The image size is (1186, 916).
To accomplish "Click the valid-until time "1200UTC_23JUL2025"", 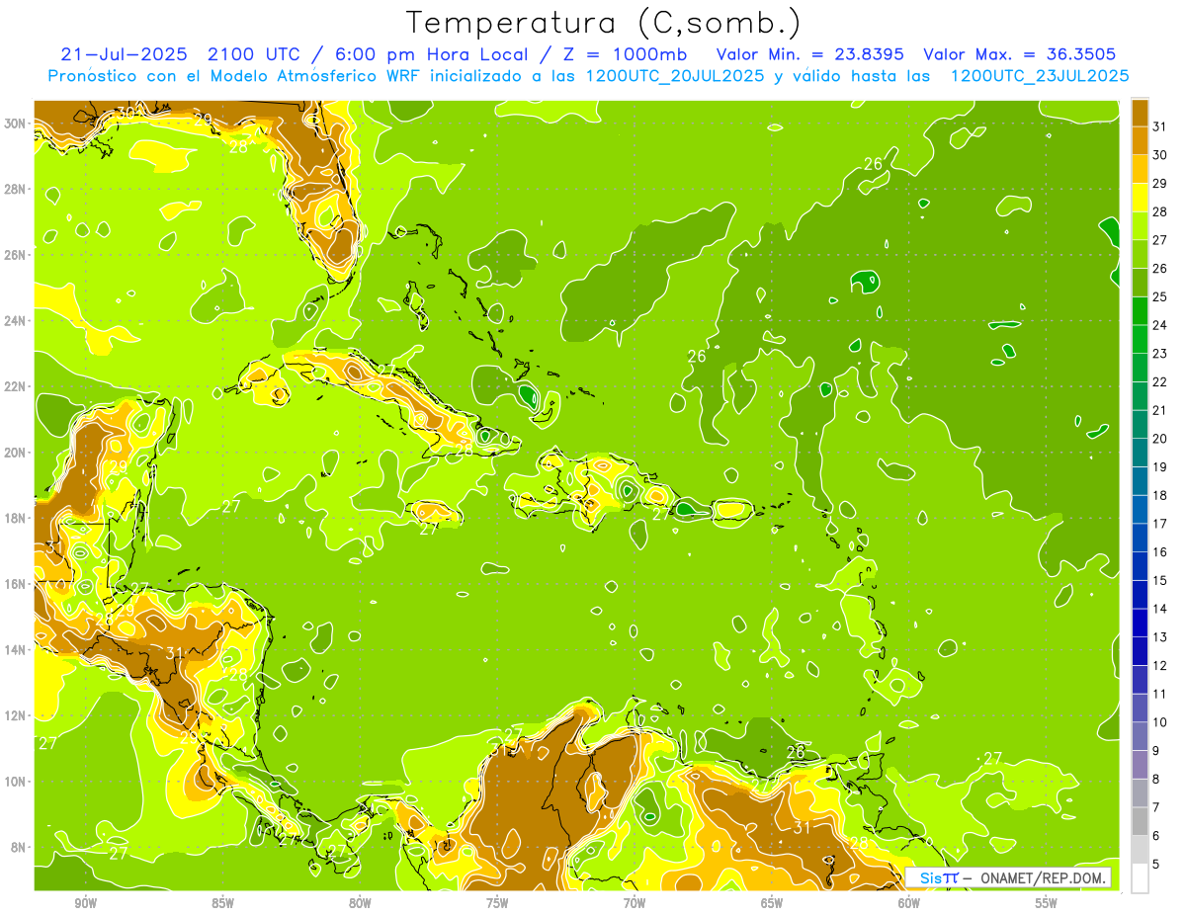I will click(x=1040, y=76).
